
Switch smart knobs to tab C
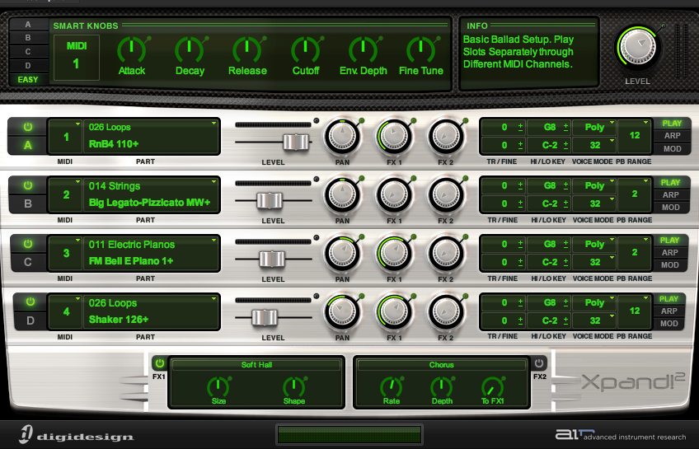tap(28, 52)
